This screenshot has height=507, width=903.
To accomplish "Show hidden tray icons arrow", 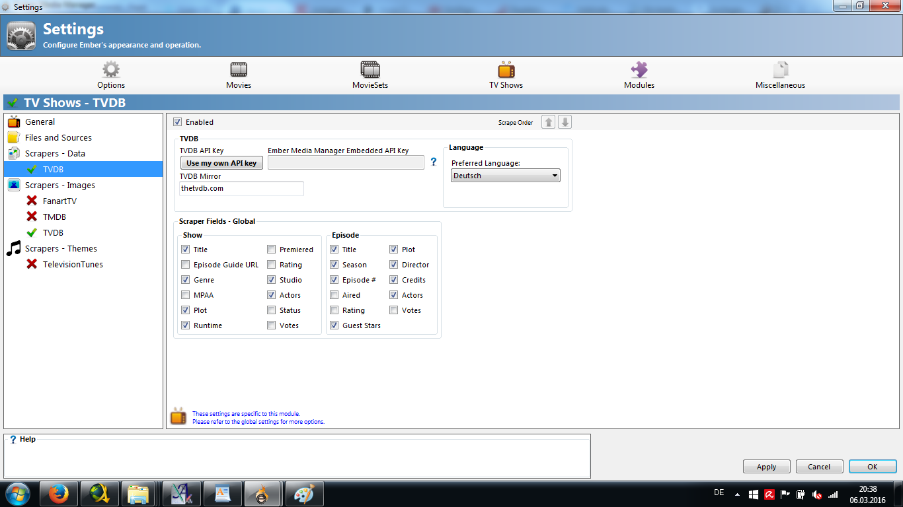I will point(737,494).
